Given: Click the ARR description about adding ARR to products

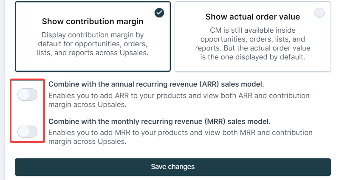Looking at the screenshot, I should (179, 100).
